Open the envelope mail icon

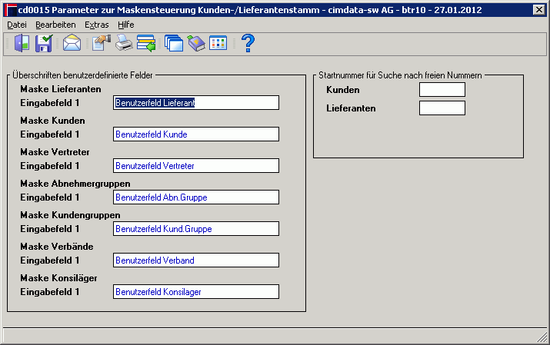tap(72, 44)
